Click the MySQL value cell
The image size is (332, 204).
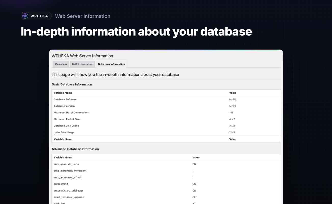(x=233, y=99)
